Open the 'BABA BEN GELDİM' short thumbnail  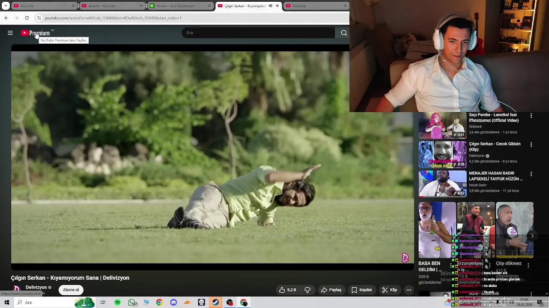coord(437,230)
